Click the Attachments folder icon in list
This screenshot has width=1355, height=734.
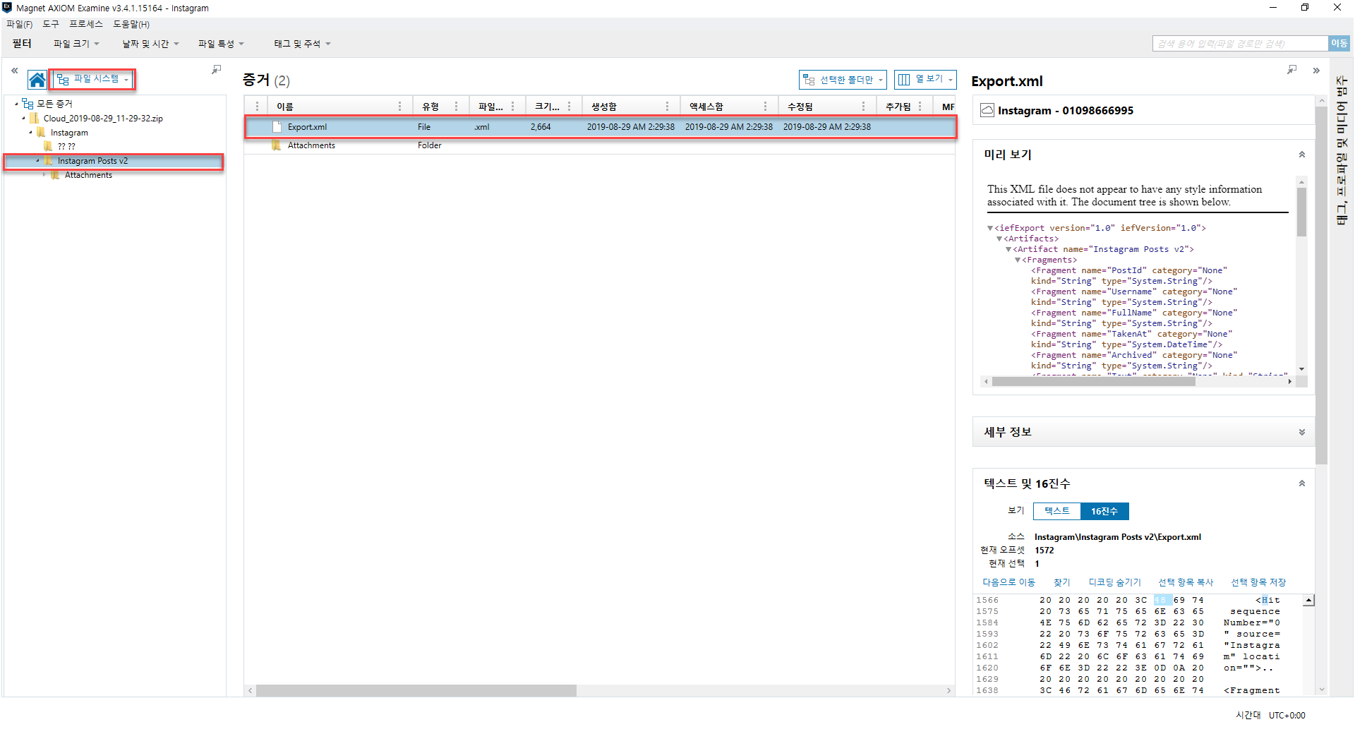277,145
